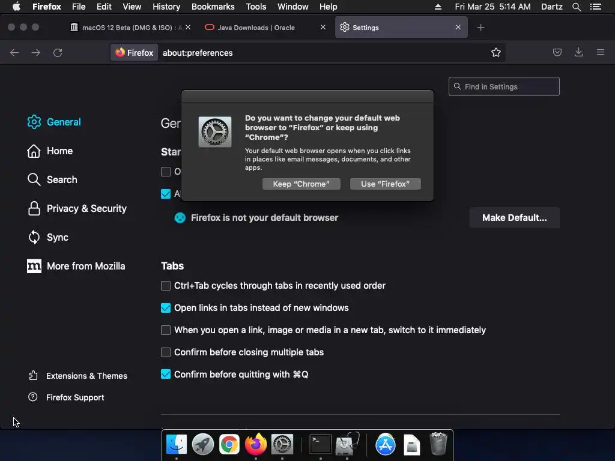Open the Bookmarks menu

tap(213, 7)
